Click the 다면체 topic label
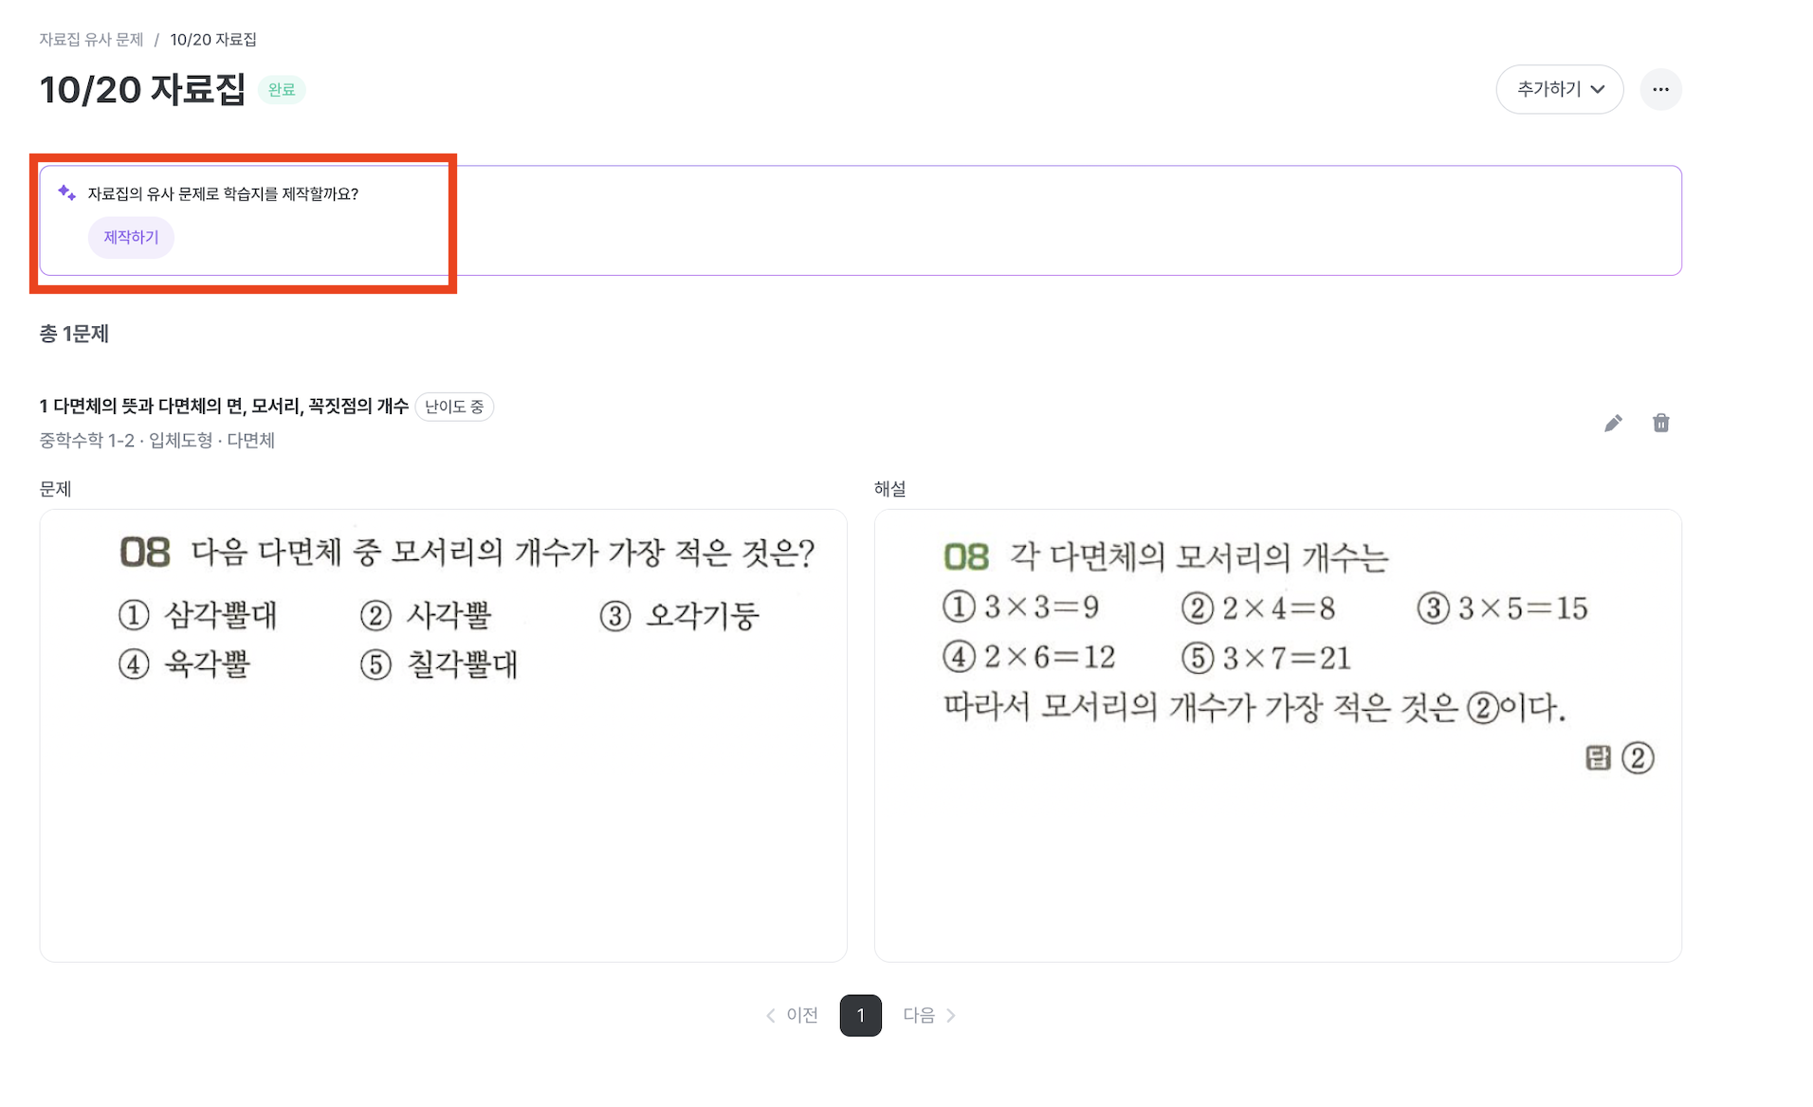1813x1107 pixels. click(x=251, y=441)
